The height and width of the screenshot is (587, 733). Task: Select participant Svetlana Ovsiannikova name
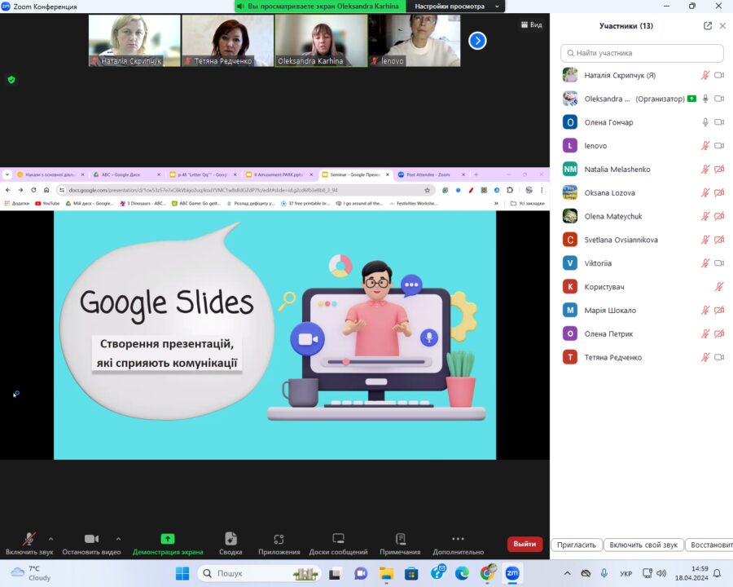(x=621, y=240)
